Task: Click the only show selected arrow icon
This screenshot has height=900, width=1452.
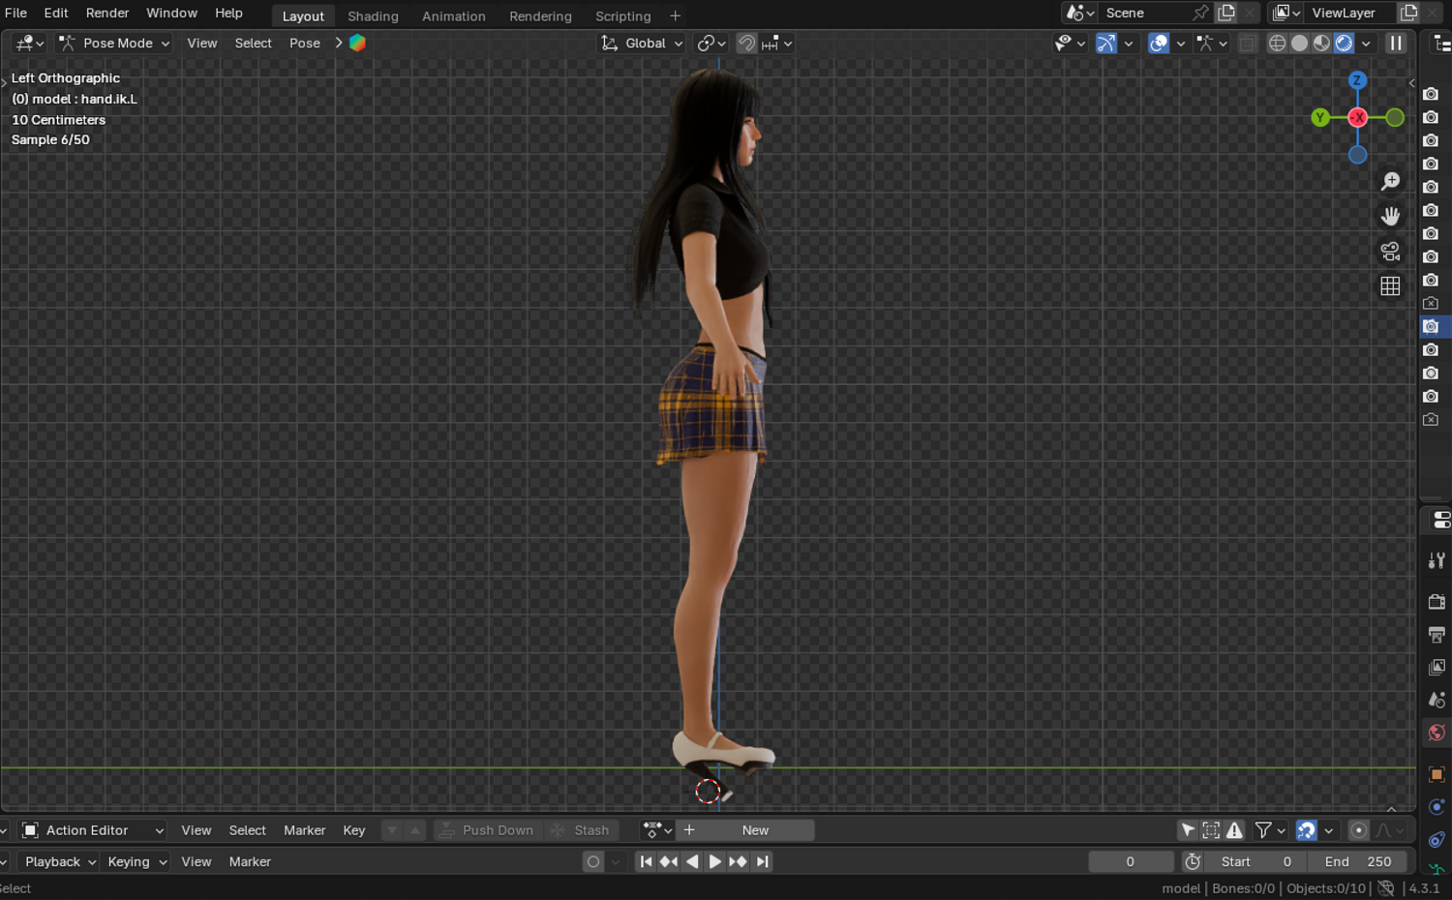Action: click(1188, 830)
